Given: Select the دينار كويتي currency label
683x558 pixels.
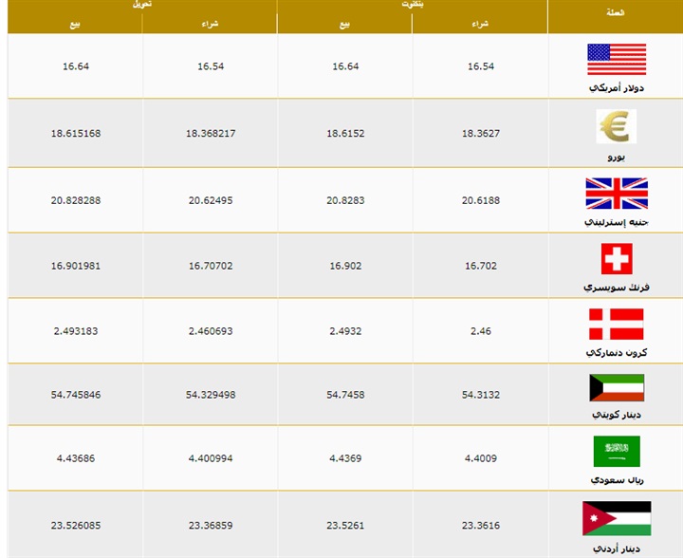Looking at the screenshot, I should [x=616, y=415].
